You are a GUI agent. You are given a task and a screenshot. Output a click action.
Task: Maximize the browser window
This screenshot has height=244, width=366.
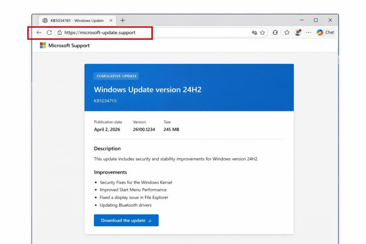click(316, 20)
